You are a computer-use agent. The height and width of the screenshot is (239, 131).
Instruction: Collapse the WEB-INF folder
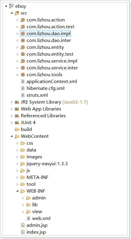(17, 191)
